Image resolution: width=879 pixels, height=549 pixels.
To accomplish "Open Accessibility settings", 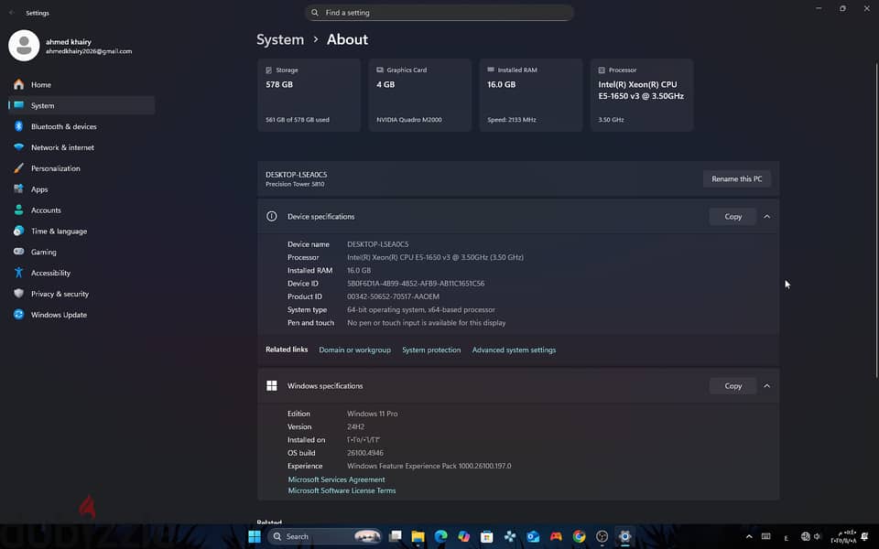I will 81,273.
